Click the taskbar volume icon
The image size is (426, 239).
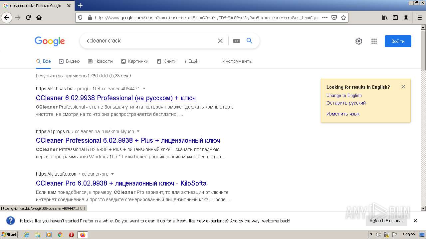tap(378, 235)
